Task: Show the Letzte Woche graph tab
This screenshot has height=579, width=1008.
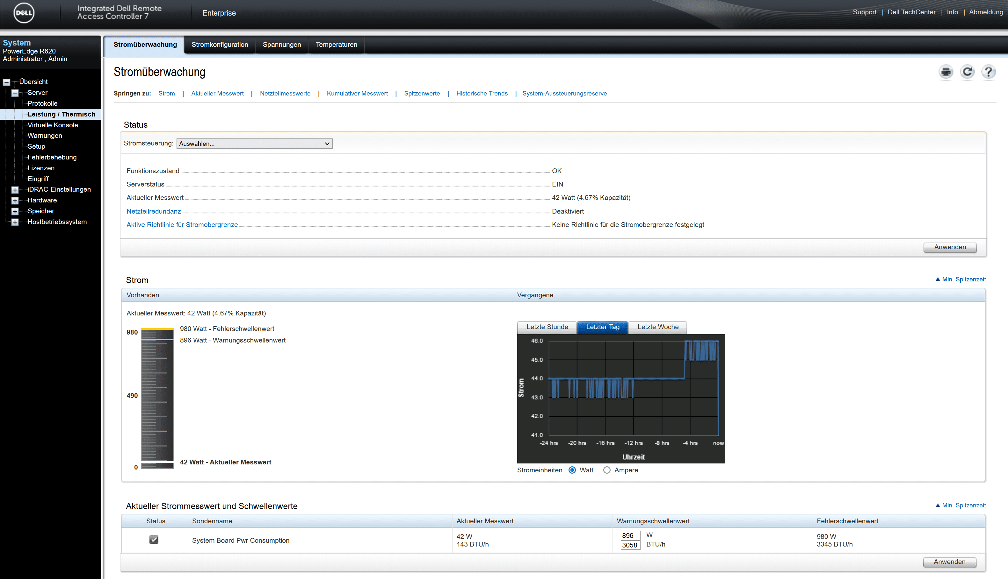Action: [658, 327]
